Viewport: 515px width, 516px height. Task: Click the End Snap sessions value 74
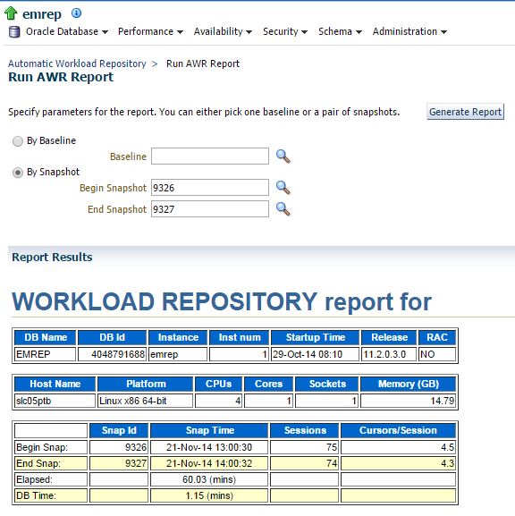tap(304, 463)
